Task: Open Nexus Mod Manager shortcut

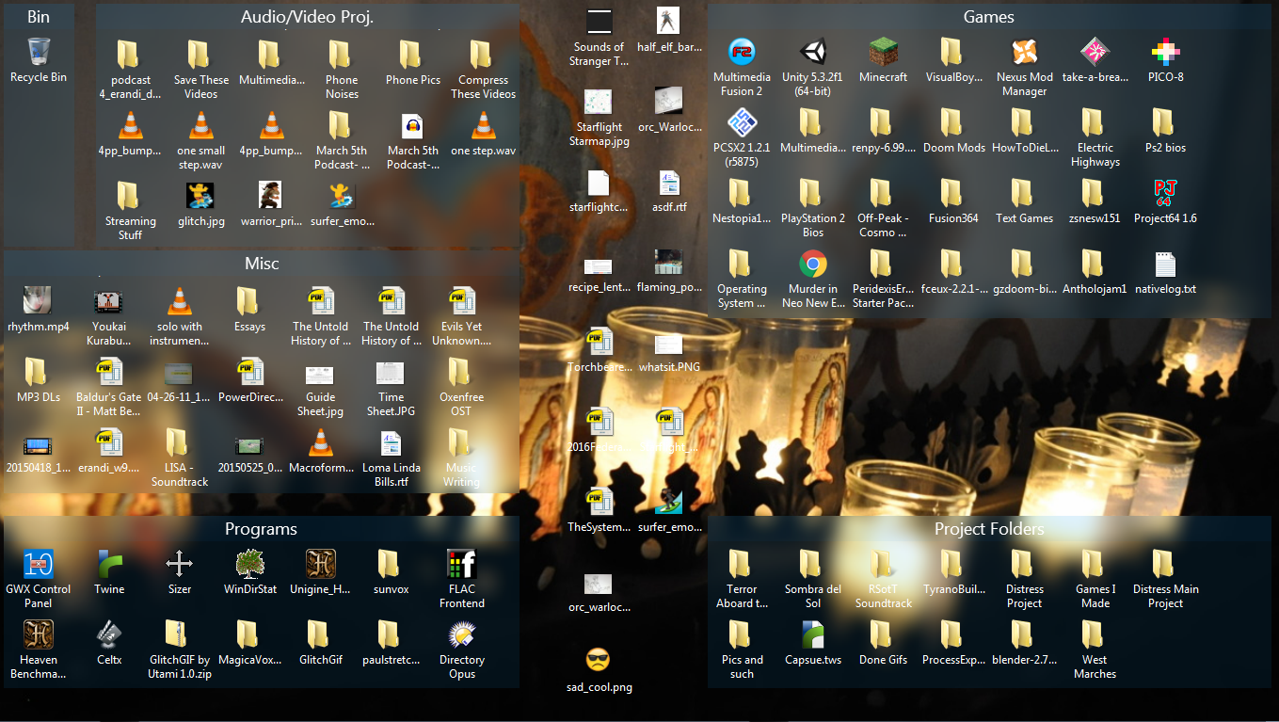Action: pos(1024,53)
